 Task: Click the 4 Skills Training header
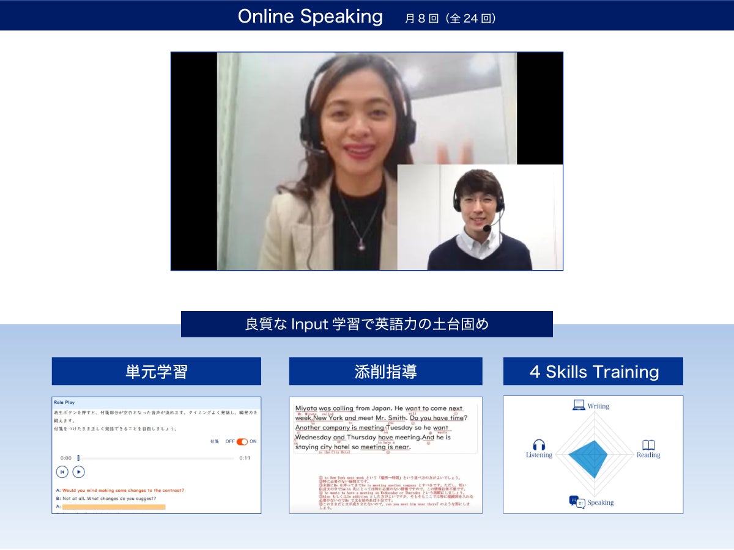[593, 371]
